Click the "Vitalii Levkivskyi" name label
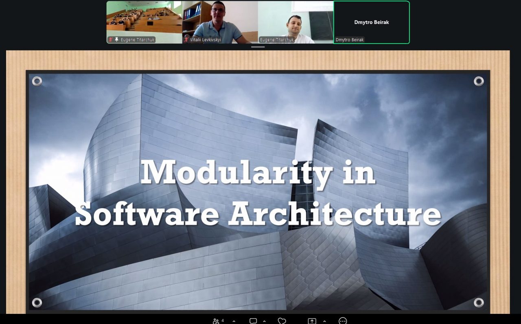 206,40
